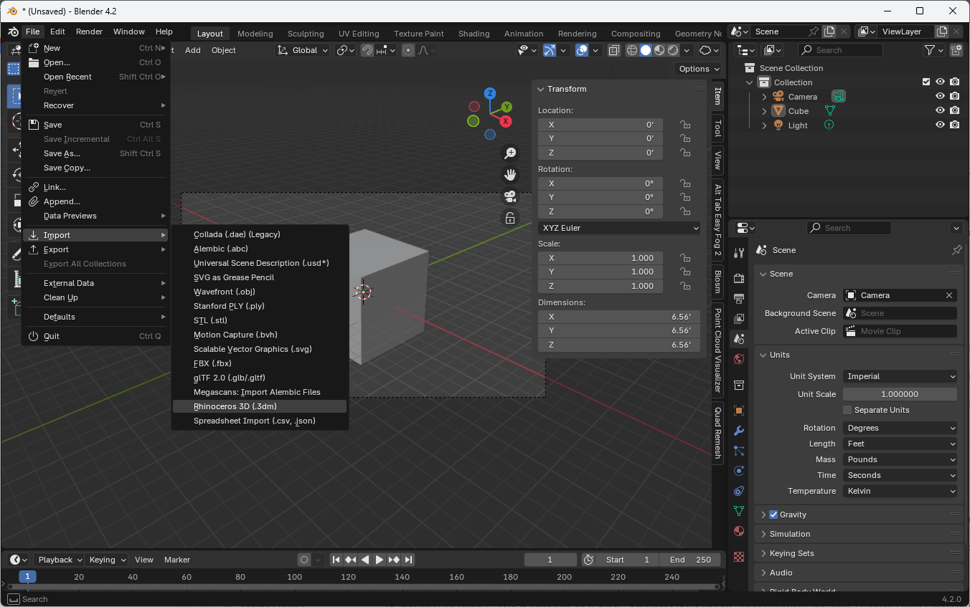Open the View Layer properties tab icon
The width and height of the screenshot is (970, 607).
click(739, 318)
